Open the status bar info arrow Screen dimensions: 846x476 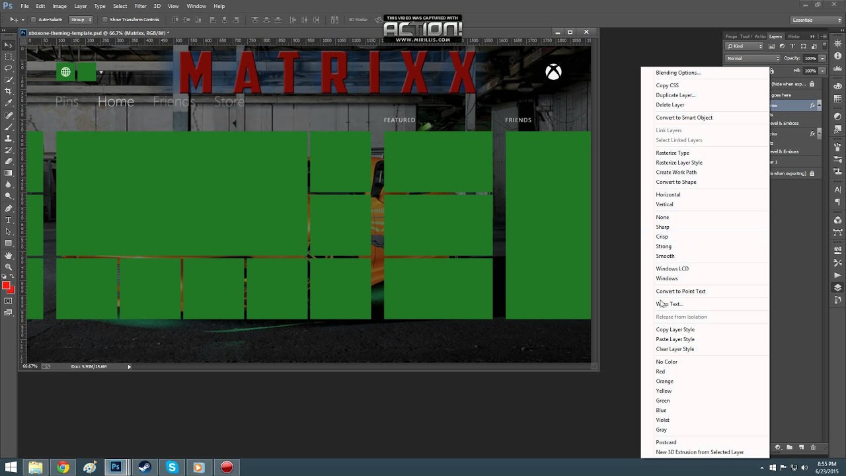click(x=129, y=366)
